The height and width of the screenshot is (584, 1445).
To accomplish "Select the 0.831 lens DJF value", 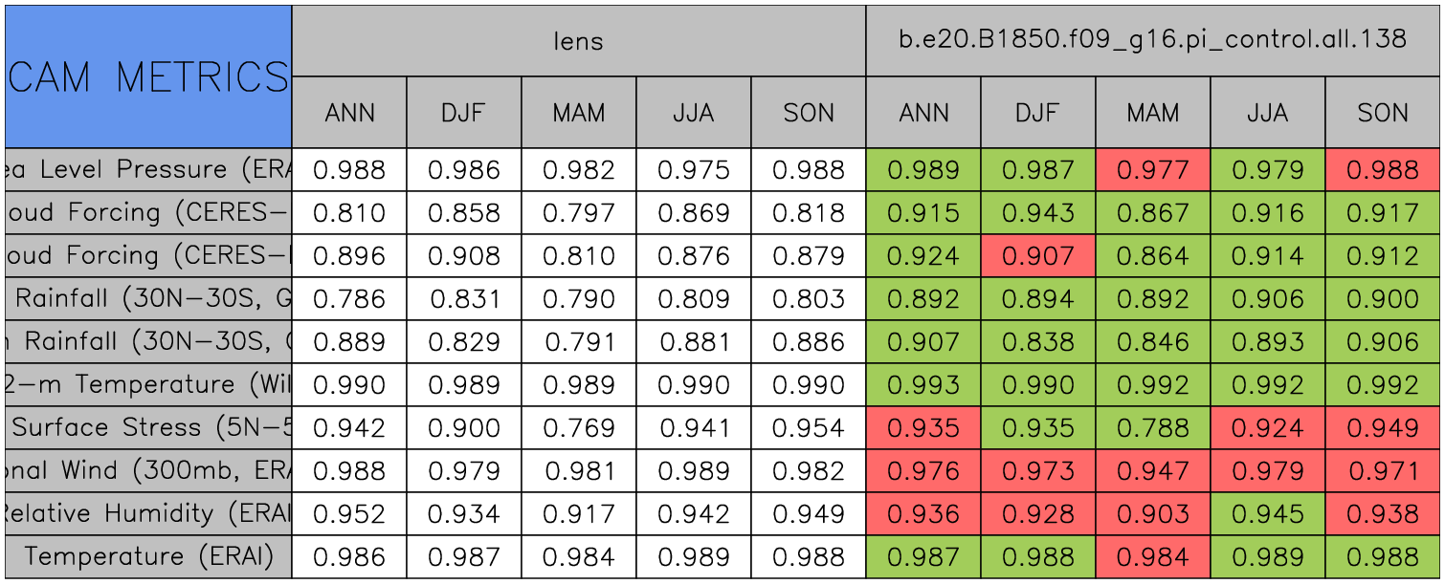I will coord(464,299).
